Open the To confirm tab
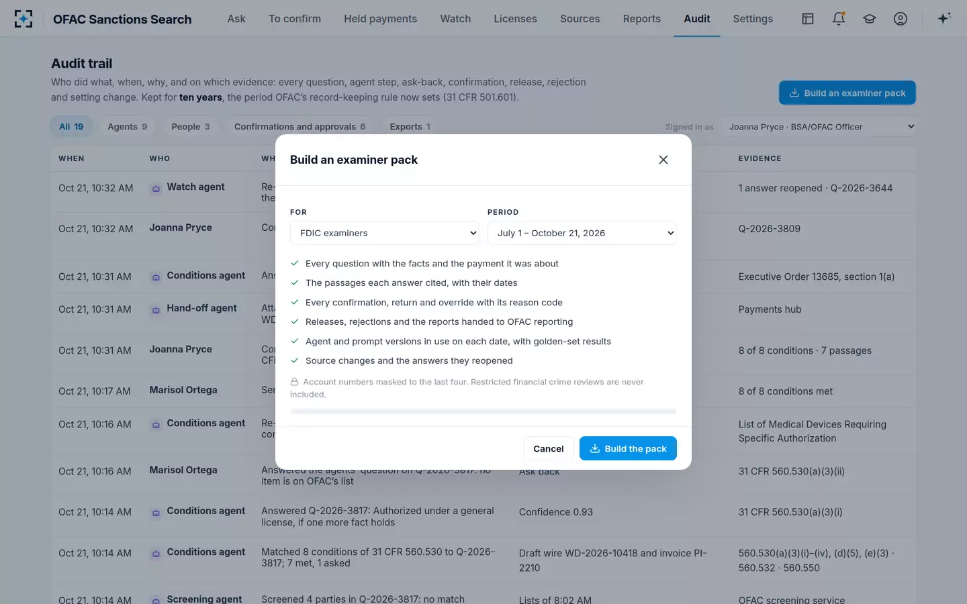 pos(295,19)
